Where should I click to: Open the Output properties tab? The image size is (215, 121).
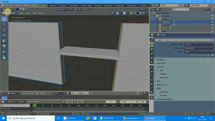click(152, 49)
